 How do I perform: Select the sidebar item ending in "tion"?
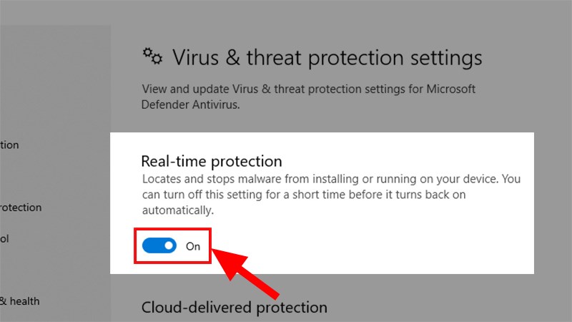click(x=9, y=145)
